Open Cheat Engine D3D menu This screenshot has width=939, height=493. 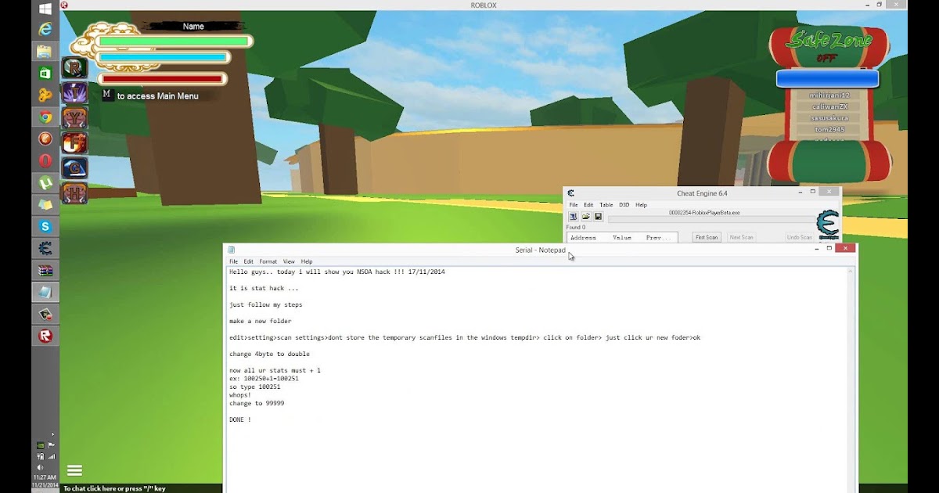624,205
